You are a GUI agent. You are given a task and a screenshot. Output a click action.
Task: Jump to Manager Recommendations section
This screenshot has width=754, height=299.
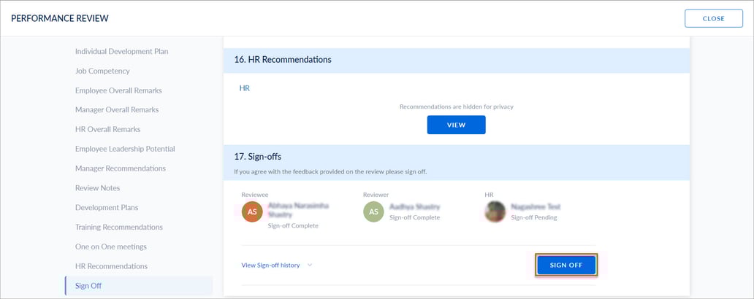[x=120, y=168]
